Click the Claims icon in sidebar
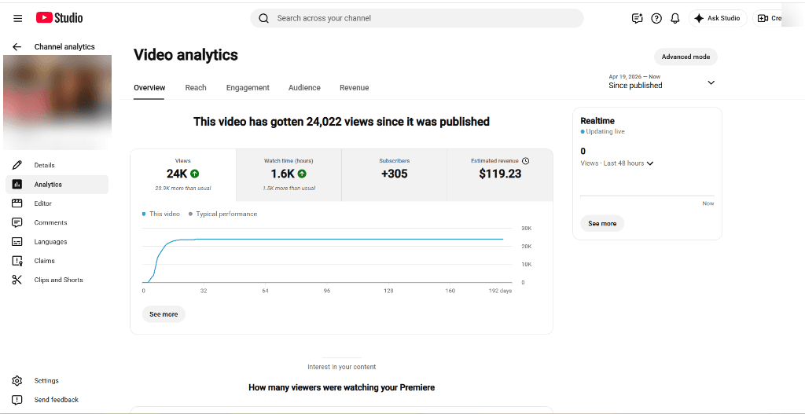The width and height of the screenshot is (805, 414). 17,261
